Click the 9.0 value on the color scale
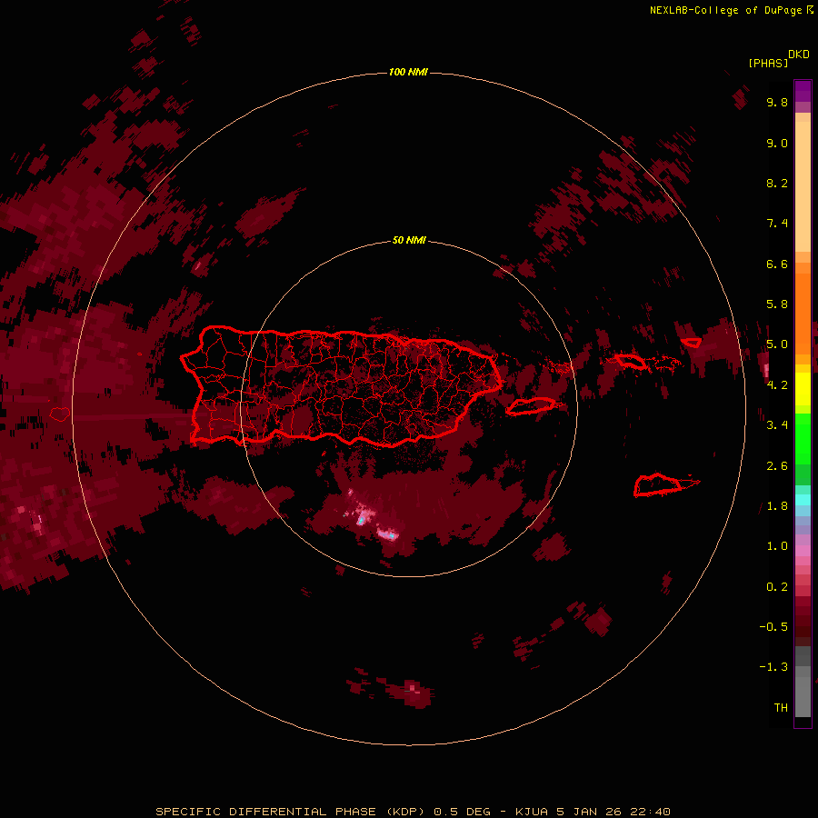818x818 pixels. coord(777,143)
